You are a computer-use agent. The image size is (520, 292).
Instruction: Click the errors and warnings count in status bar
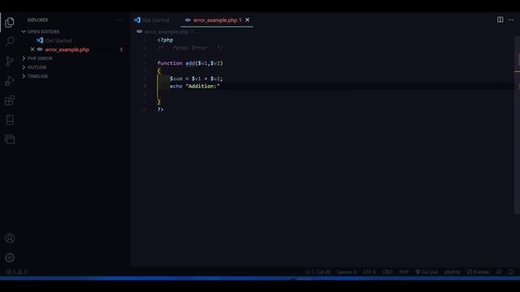click(16, 272)
